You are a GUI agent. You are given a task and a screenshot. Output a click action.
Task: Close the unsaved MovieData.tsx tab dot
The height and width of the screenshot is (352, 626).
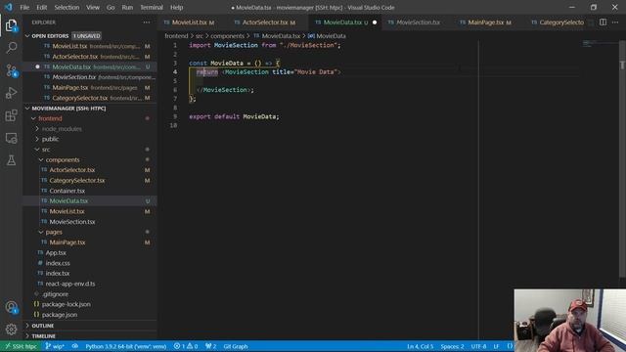click(x=375, y=22)
